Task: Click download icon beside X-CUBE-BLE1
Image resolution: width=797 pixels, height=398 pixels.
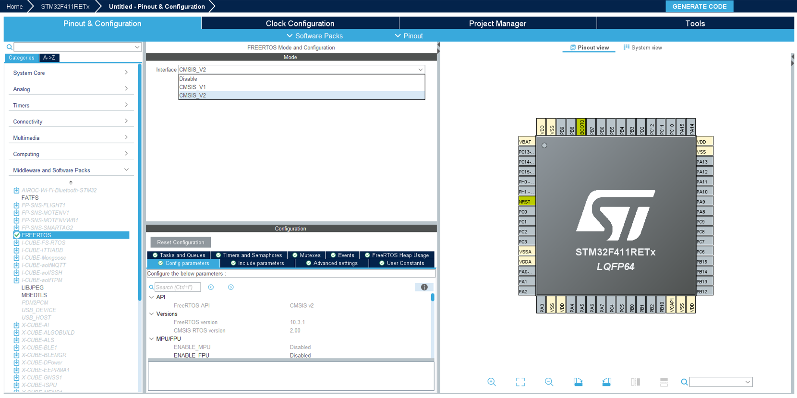Action: [16, 348]
